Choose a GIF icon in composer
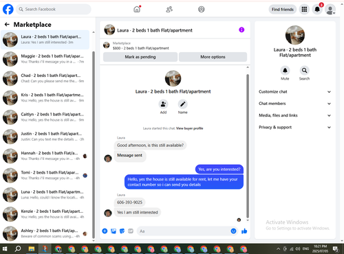The height and width of the screenshot is (254, 344). point(131,231)
